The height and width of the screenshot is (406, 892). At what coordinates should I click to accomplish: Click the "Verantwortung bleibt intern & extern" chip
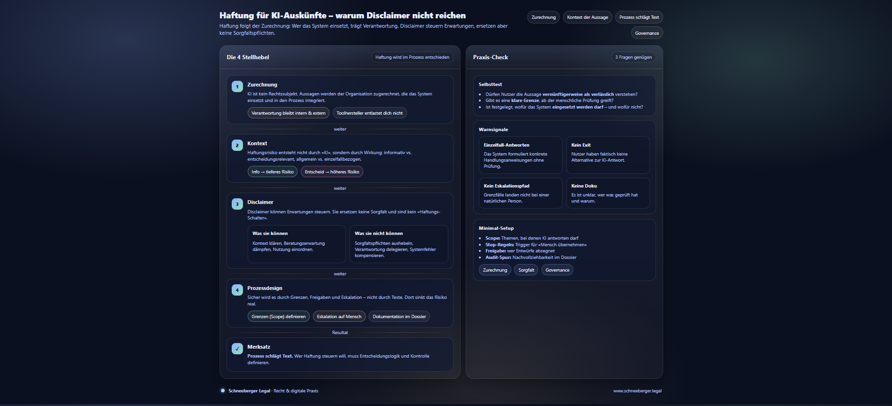coord(289,113)
